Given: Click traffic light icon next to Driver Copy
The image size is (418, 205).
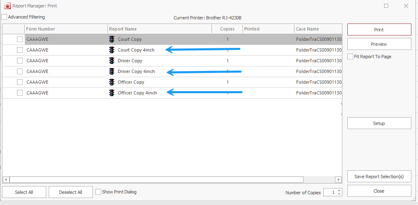Looking at the screenshot, I should pos(112,61).
